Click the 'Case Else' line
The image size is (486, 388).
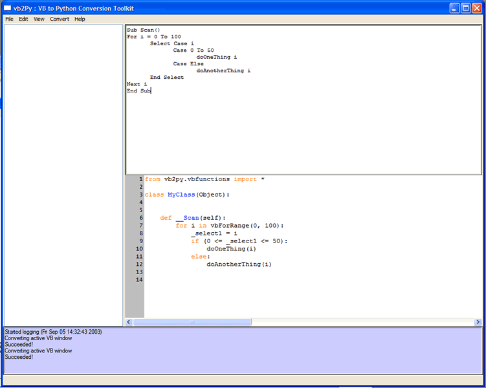tap(188, 64)
